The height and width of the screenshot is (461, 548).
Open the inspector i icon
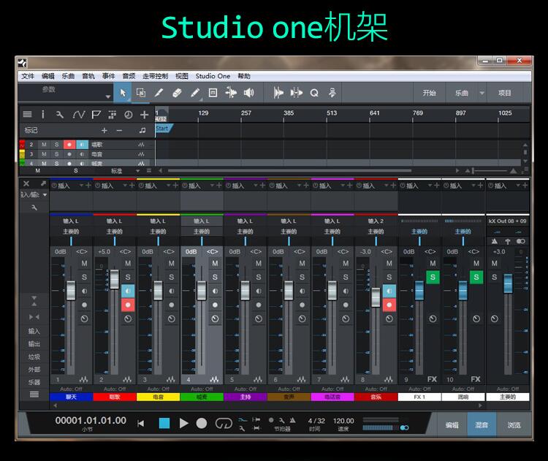(42, 114)
